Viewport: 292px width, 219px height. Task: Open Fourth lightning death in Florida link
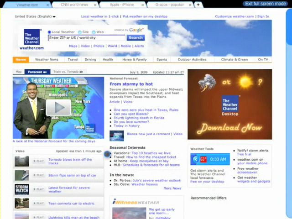(x=139, y=118)
